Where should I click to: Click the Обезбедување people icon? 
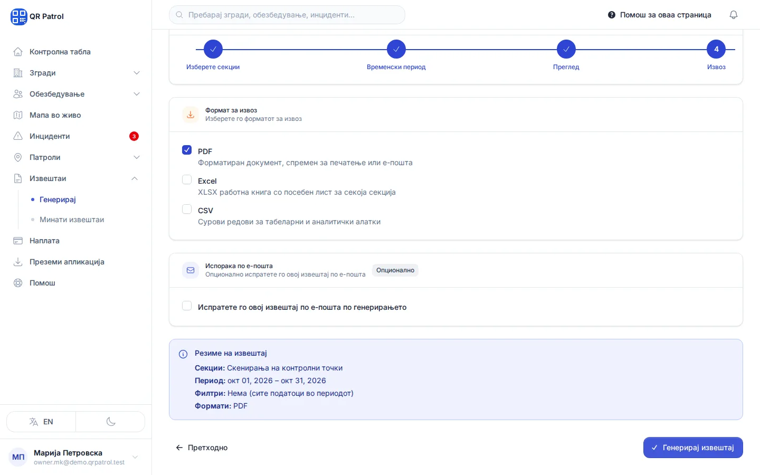tap(18, 94)
